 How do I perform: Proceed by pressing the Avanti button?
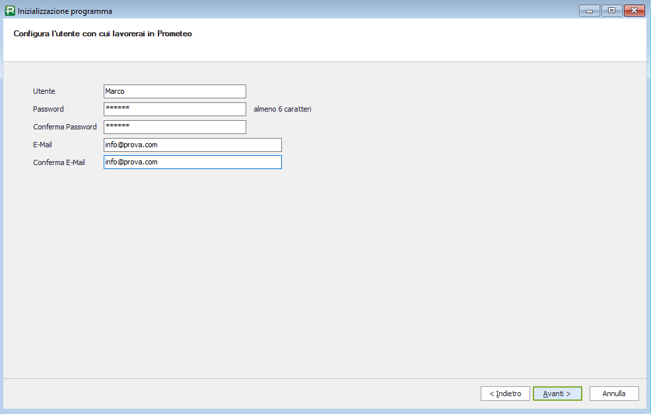pyautogui.click(x=557, y=394)
